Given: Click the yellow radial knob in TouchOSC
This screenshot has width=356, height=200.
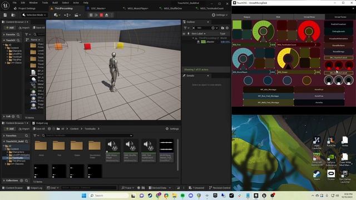Looking at the screenshot, I should tap(288, 59).
